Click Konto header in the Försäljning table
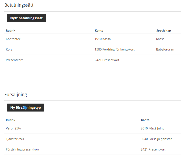Viewport: 181px width, 161px height. pos(145,120)
